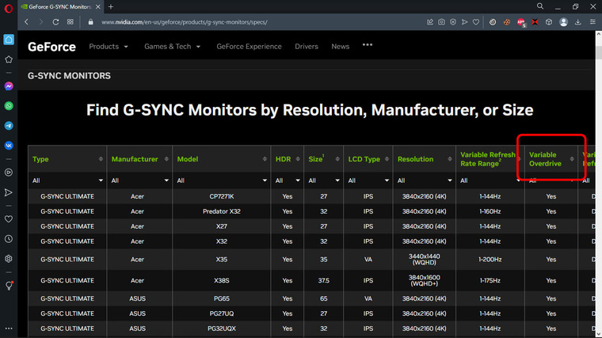The image size is (602, 338).
Task: Click the GeForce logo link
Action: coord(51,47)
